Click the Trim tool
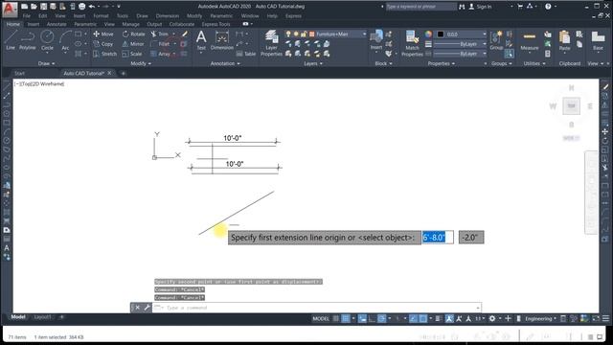This screenshot has width=613, height=345. pos(160,34)
